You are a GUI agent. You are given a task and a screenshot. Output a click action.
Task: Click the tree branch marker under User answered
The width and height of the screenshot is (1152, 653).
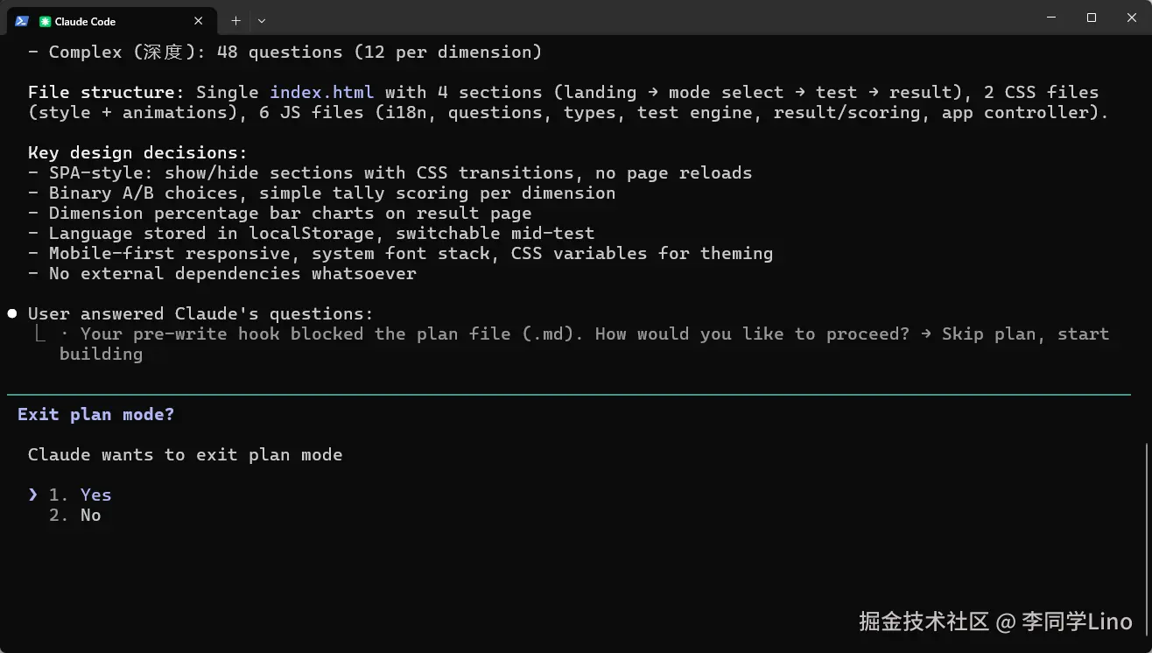40,334
